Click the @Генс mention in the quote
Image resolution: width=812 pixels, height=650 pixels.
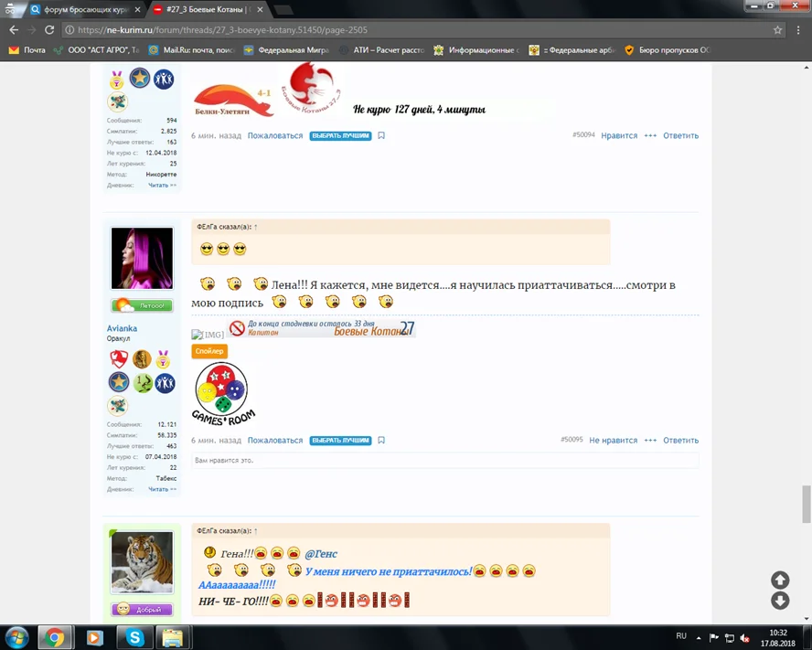321,554
